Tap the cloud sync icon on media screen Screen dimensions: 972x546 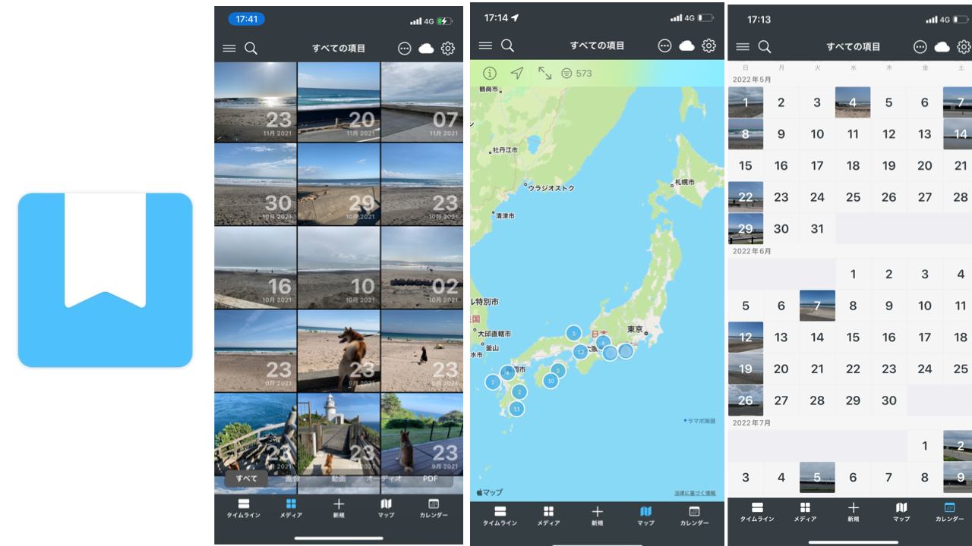426,49
